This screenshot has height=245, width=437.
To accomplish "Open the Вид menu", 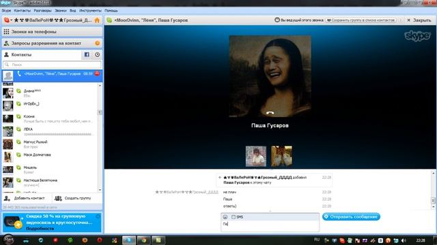I will pyautogui.click(x=73, y=11).
